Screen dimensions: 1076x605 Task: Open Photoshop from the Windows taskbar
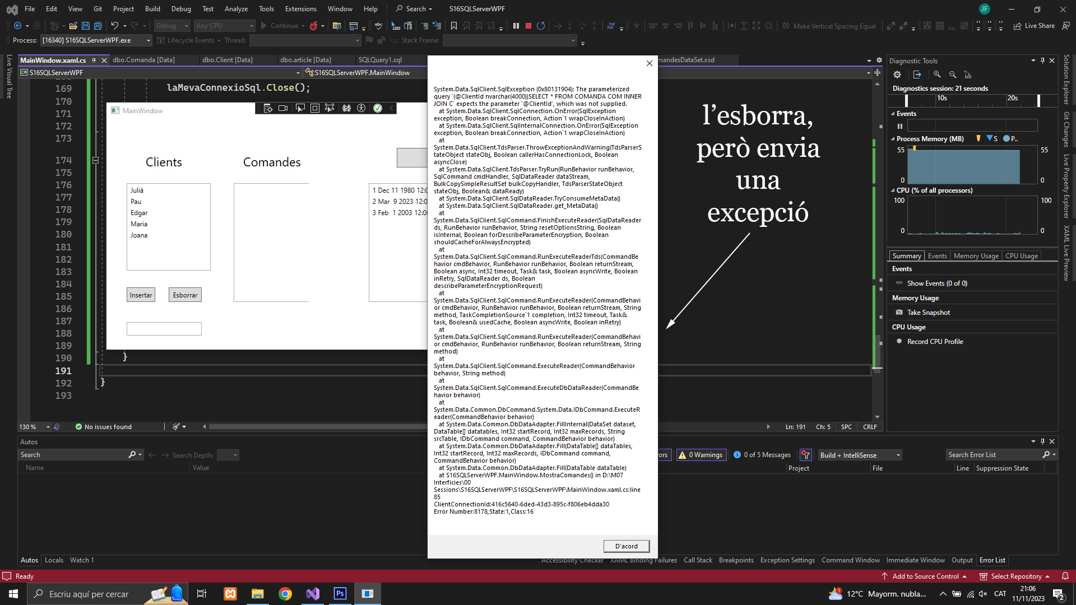[340, 594]
